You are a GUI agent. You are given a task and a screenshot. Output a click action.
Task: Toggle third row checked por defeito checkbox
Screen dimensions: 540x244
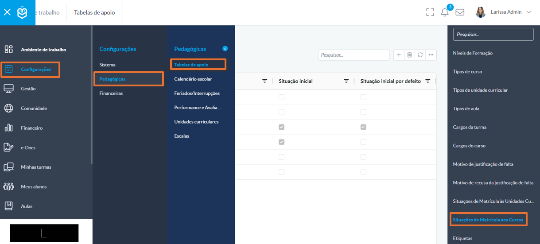click(363, 127)
